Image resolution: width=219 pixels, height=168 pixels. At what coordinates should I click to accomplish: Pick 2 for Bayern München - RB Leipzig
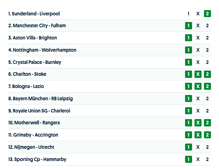[x=207, y=98]
